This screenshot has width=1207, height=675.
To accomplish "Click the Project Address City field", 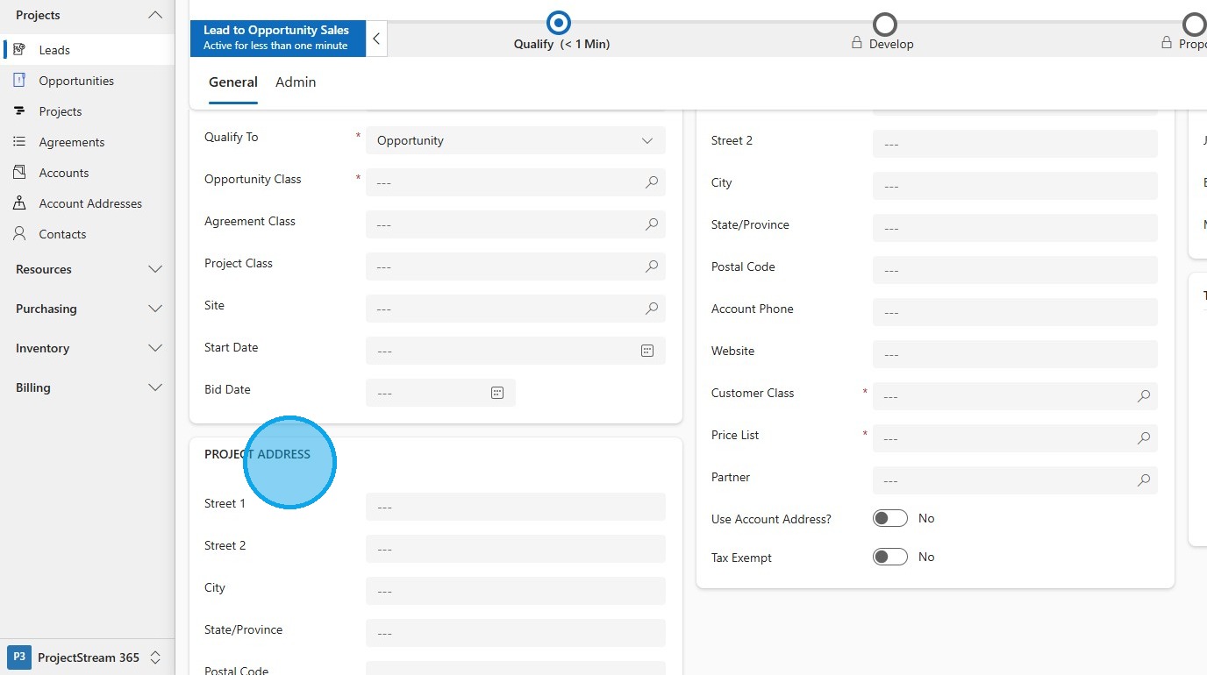I will (x=516, y=591).
